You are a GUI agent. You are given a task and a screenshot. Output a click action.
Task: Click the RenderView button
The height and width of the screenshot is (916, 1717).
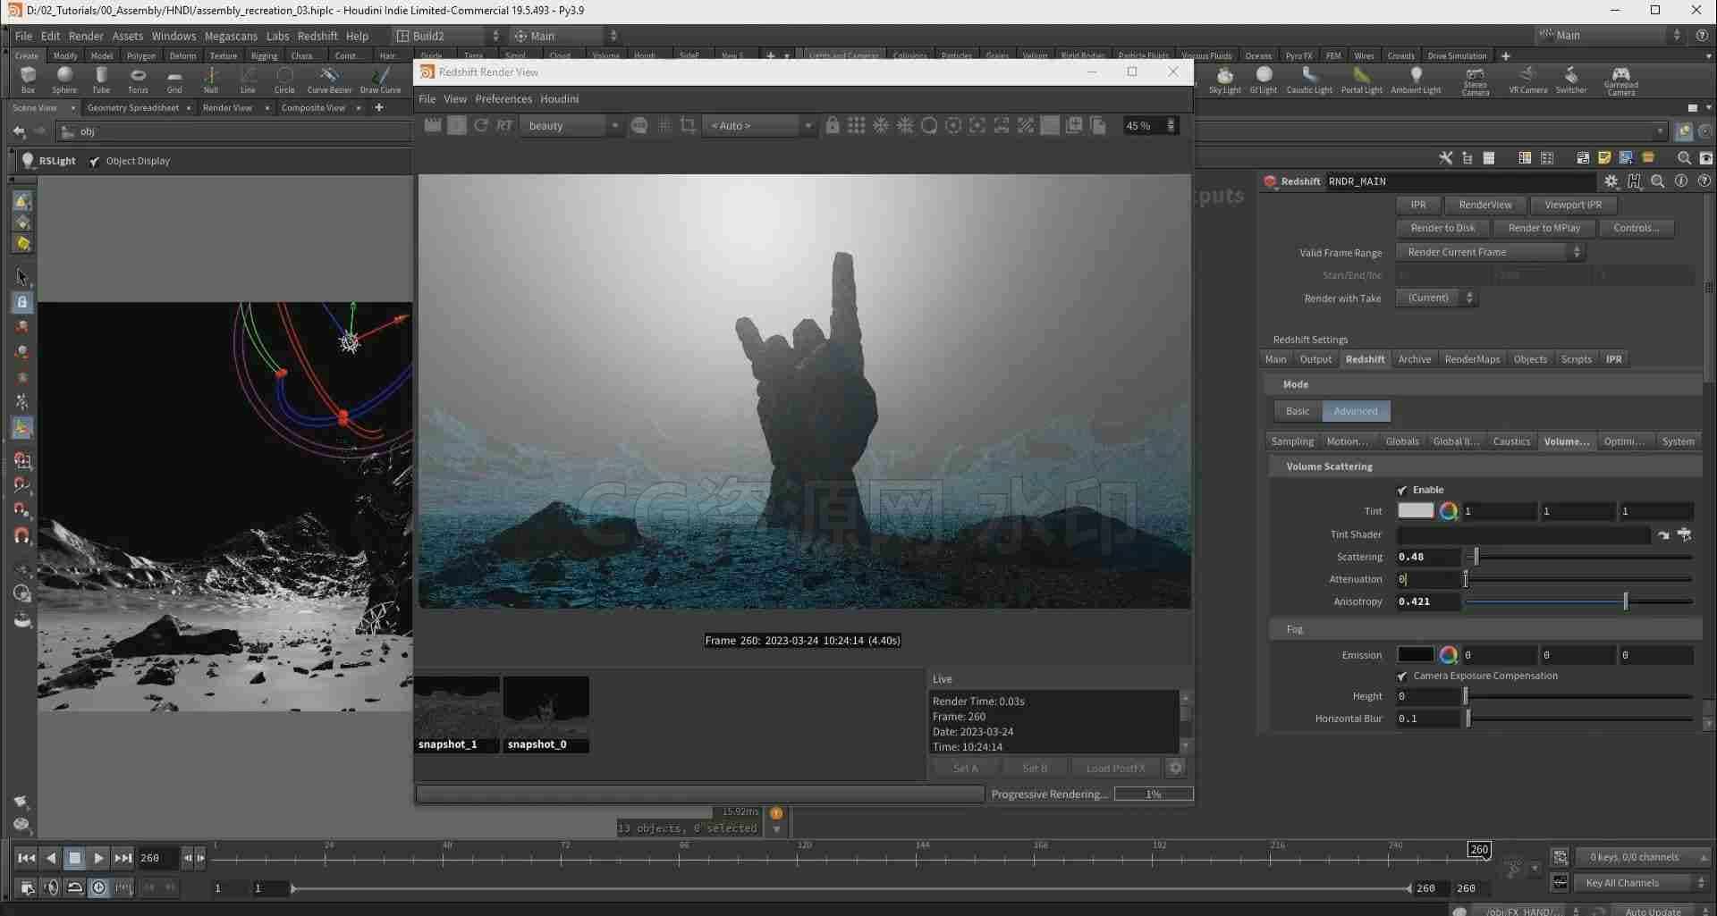(1485, 205)
